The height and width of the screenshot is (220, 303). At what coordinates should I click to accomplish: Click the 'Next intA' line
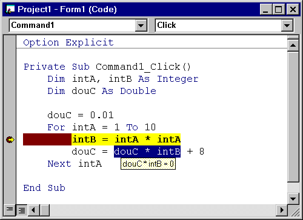click(x=75, y=164)
